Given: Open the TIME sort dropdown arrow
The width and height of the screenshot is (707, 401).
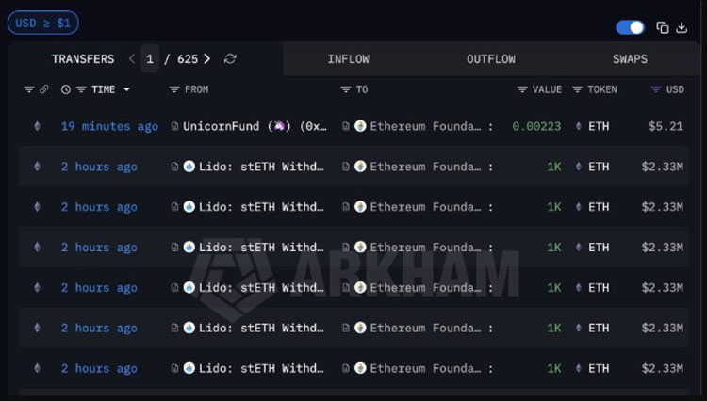Looking at the screenshot, I should coord(126,89).
